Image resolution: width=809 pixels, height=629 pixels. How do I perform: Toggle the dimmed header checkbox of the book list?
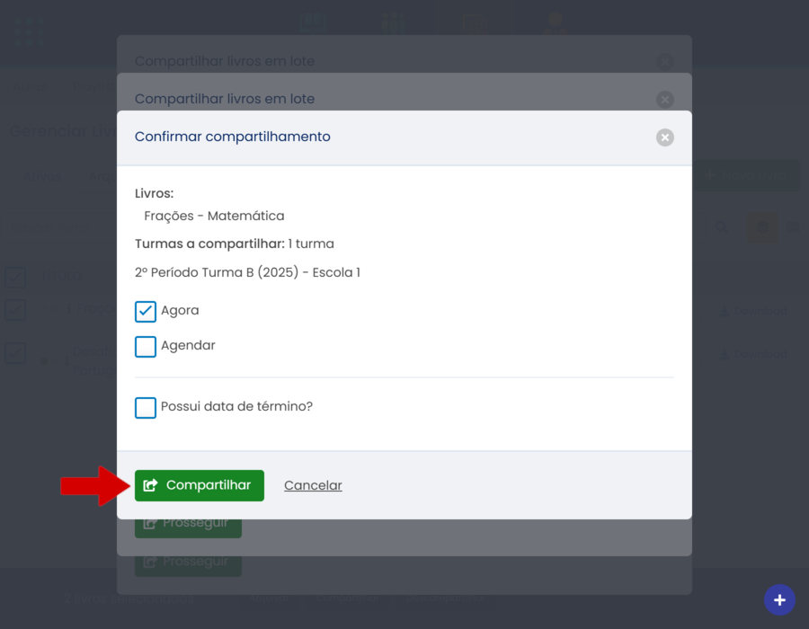pyautogui.click(x=15, y=277)
